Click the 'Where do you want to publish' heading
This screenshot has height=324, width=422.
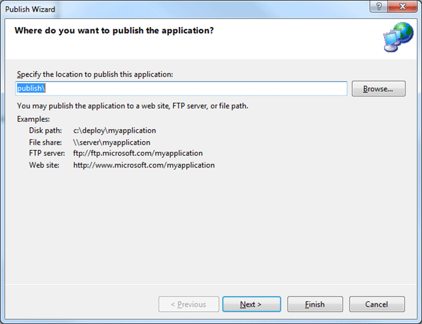114,30
